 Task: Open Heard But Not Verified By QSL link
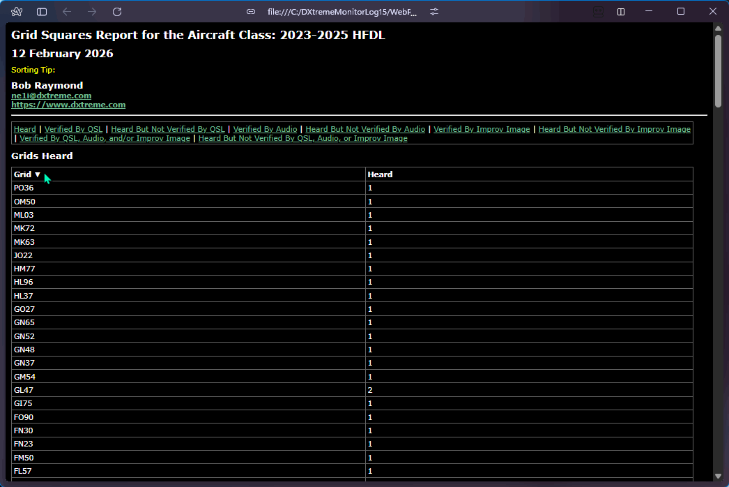(168, 129)
